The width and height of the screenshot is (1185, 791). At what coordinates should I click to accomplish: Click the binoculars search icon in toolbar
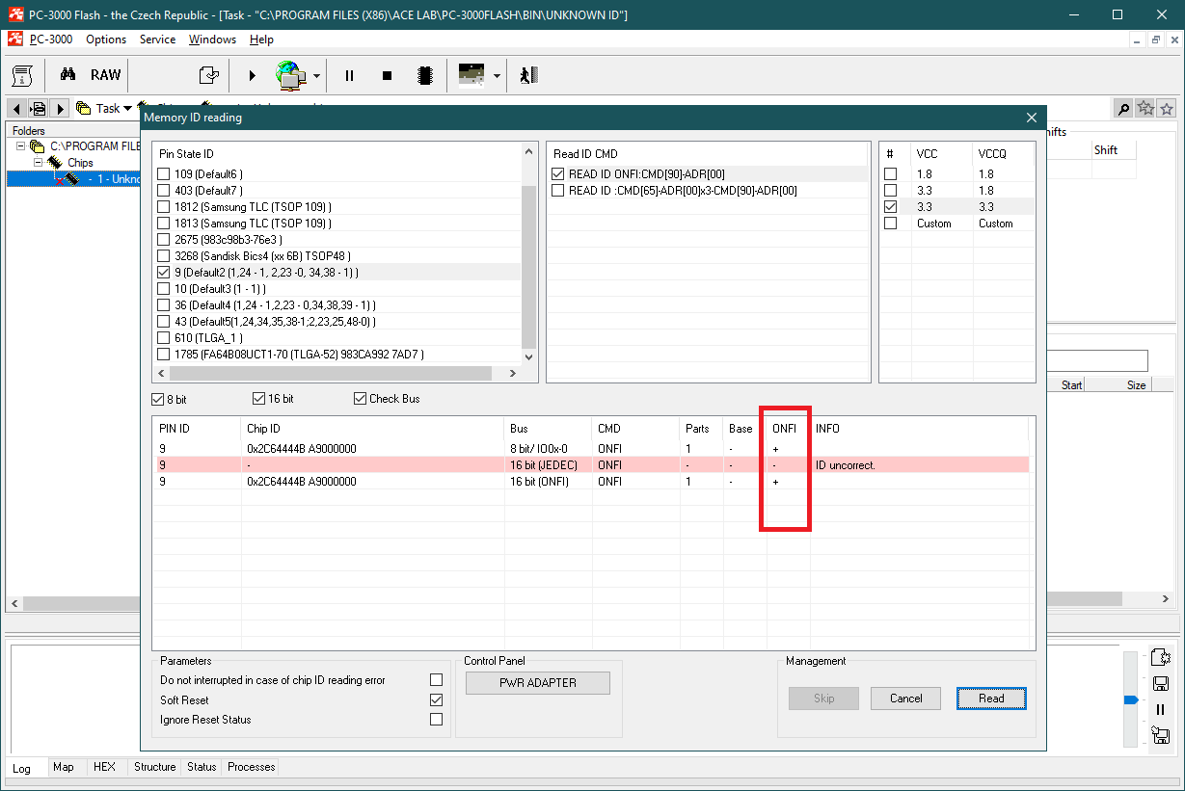(x=67, y=75)
